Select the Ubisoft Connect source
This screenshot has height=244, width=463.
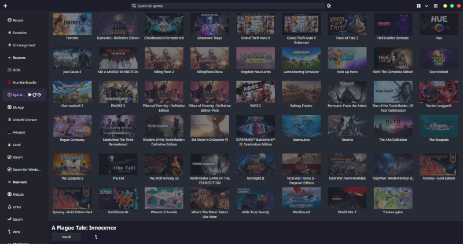click(24, 120)
